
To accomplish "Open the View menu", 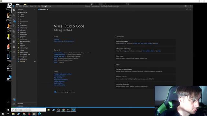I will pyautogui.click(x=31, y=6).
